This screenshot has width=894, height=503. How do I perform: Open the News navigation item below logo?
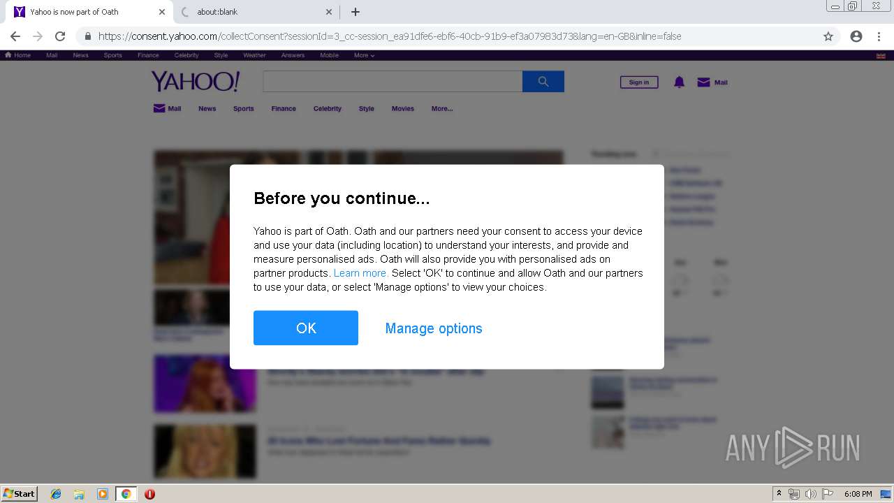tap(207, 108)
